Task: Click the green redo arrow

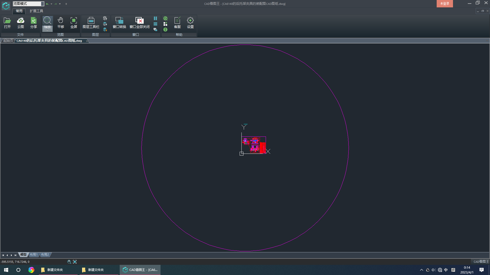Action: (x=56, y=4)
